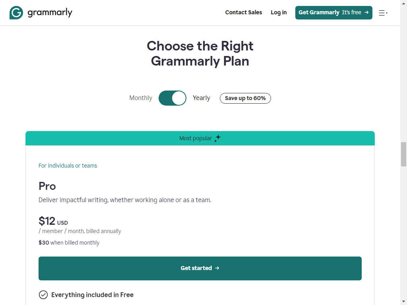Open the hamburger menu icon
This screenshot has width=407, height=305.
pos(381,13)
